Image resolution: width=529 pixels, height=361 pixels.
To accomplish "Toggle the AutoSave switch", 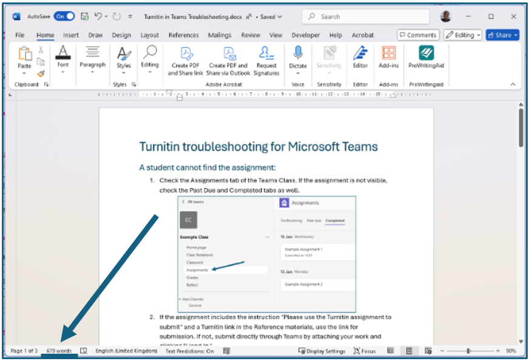I will [x=64, y=16].
